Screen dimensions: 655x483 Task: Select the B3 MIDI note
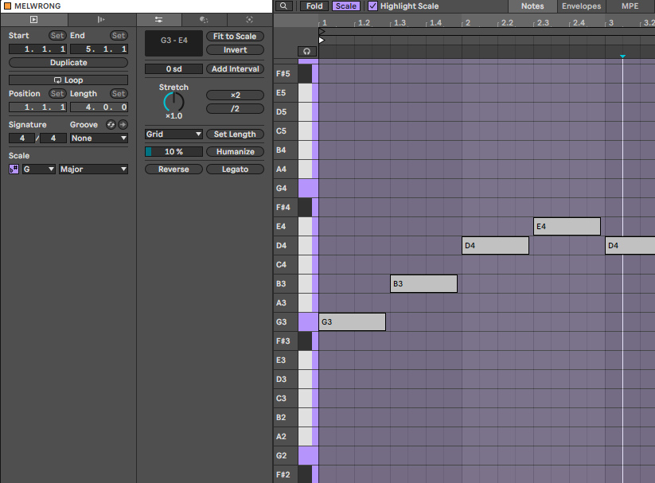pyautogui.click(x=423, y=284)
